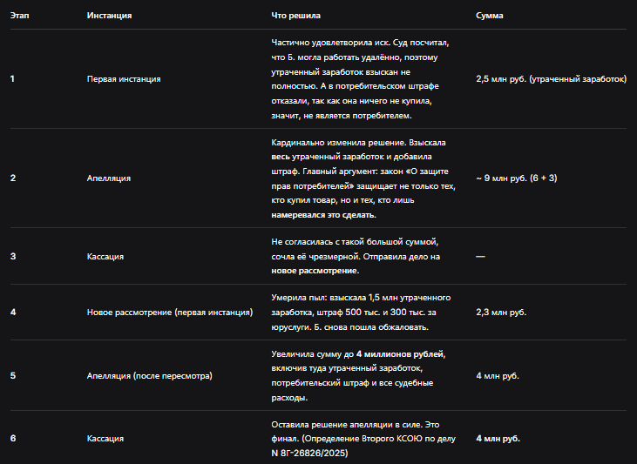Click the "2,3 млн руб." amount cell

tap(501, 313)
